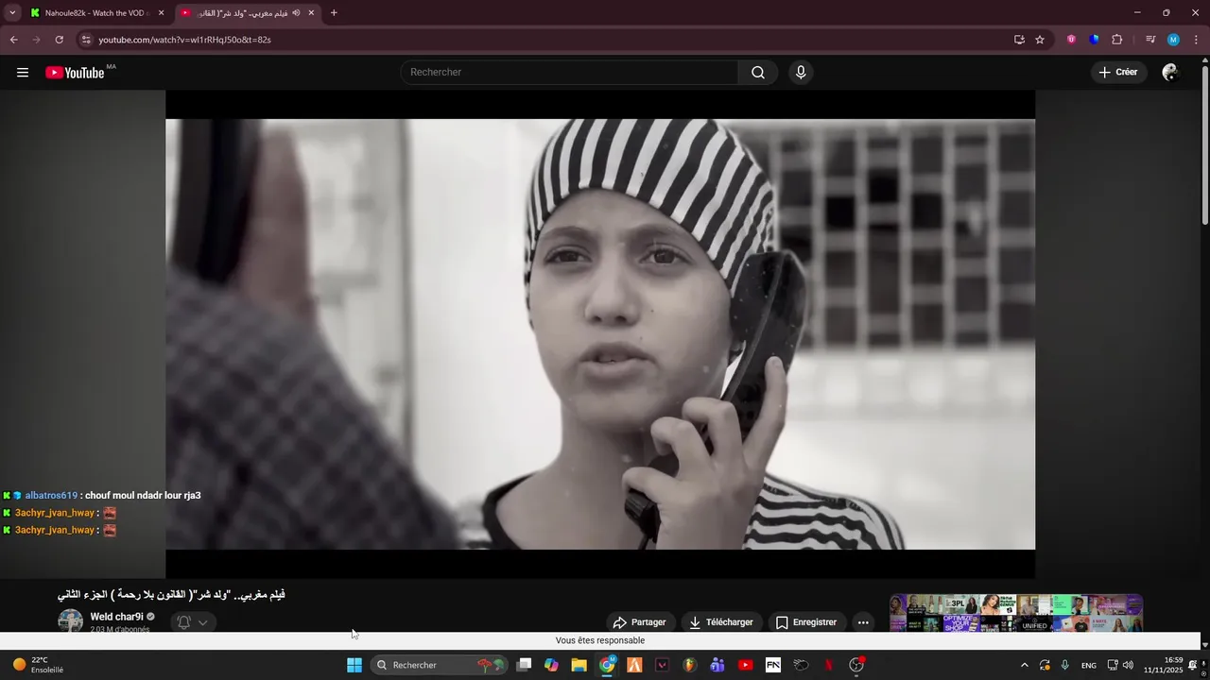Screen dimensions: 1210x680
Task: Open the tab search dropdown arrow
Action: (12, 13)
